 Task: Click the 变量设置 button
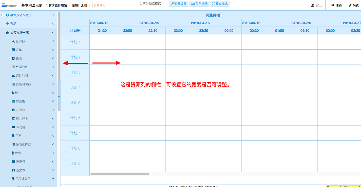pos(179,4)
